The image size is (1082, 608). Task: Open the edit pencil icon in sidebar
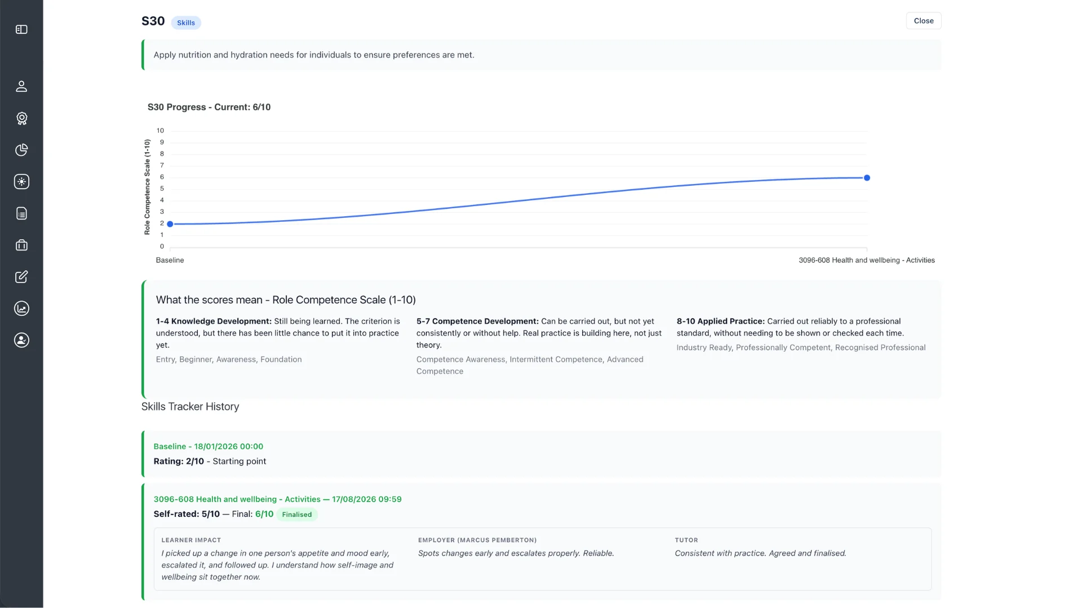click(21, 276)
